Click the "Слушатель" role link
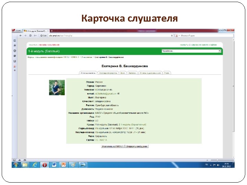The height and width of the screenshot is (185, 247). [101, 136]
